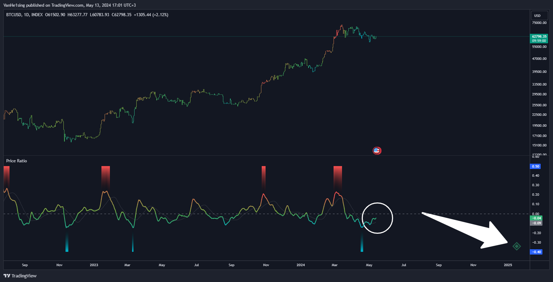Click the 33500.00 price axis label
Screen dimensions: 553x282
click(539, 84)
